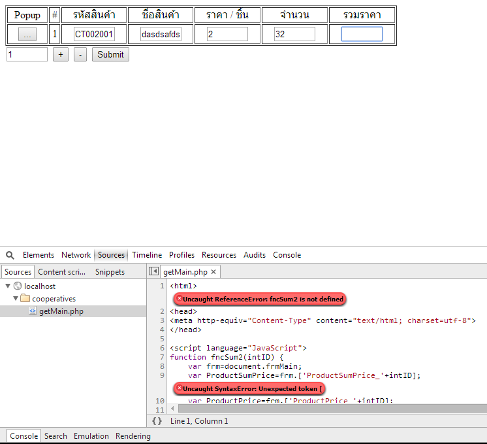Click the '<script language="JavaScript">' line

coord(238,348)
